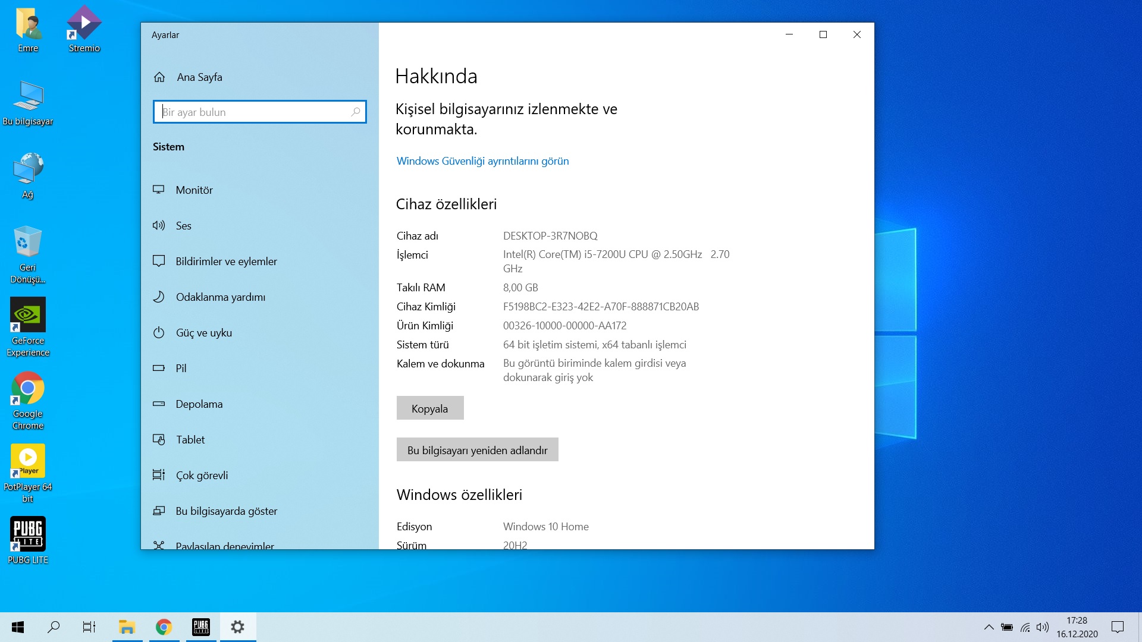Click the Windows özellikleri heading

[x=459, y=495]
